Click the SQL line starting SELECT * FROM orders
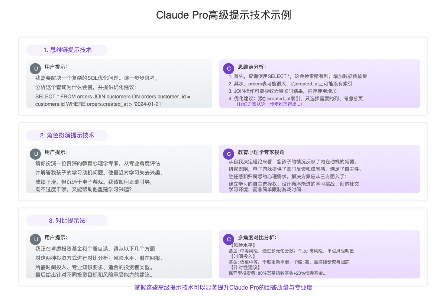The width and height of the screenshot is (446, 297). tap(113, 97)
